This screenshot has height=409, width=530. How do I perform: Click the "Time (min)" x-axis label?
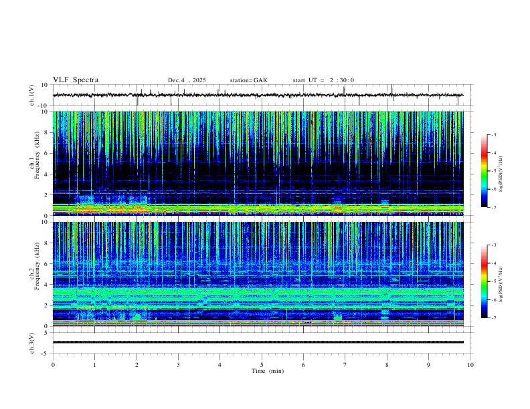268,371
